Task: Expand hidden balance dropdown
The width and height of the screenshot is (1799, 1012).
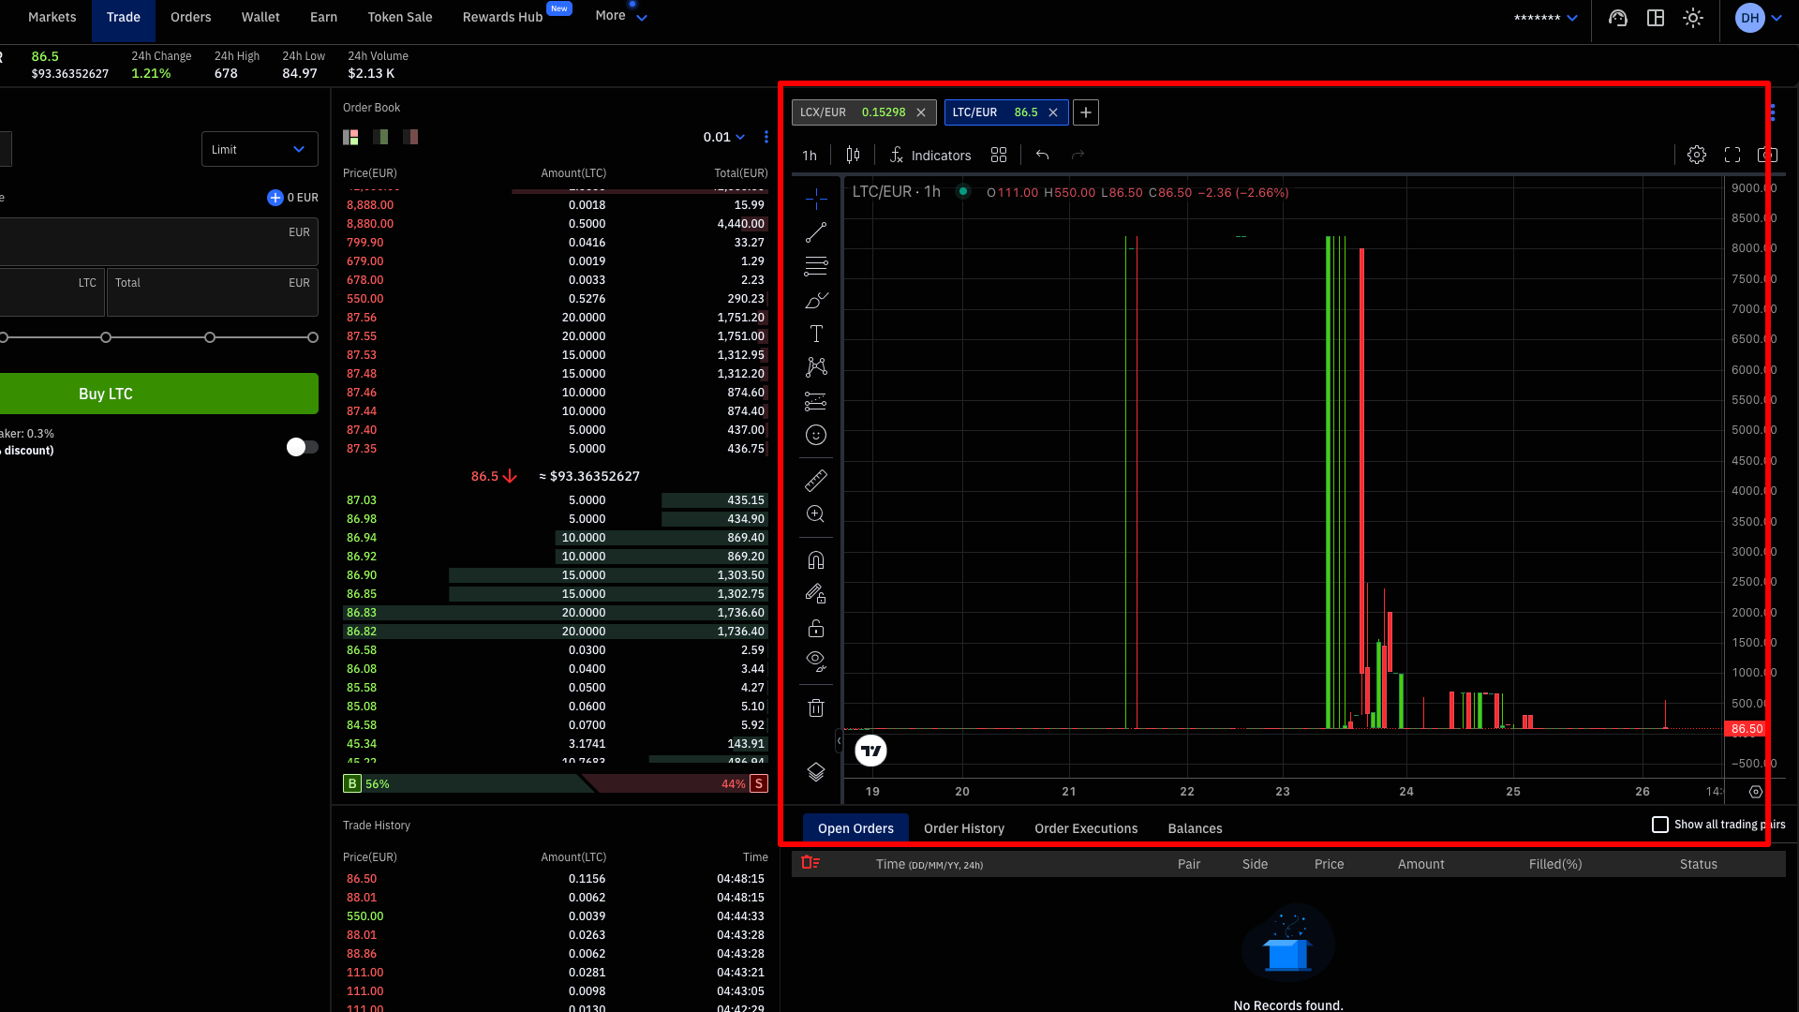Action: pyautogui.click(x=1546, y=18)
